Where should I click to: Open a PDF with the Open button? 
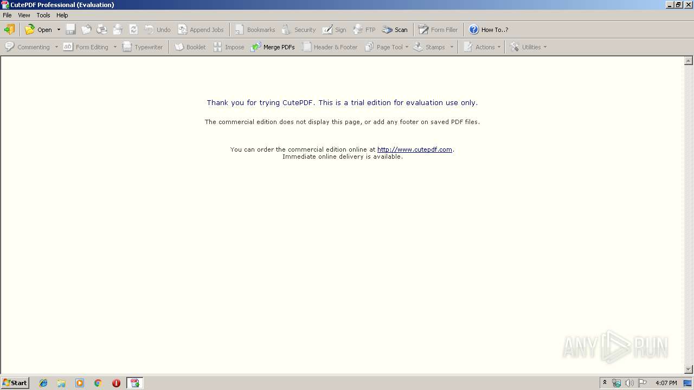point(38,30)
